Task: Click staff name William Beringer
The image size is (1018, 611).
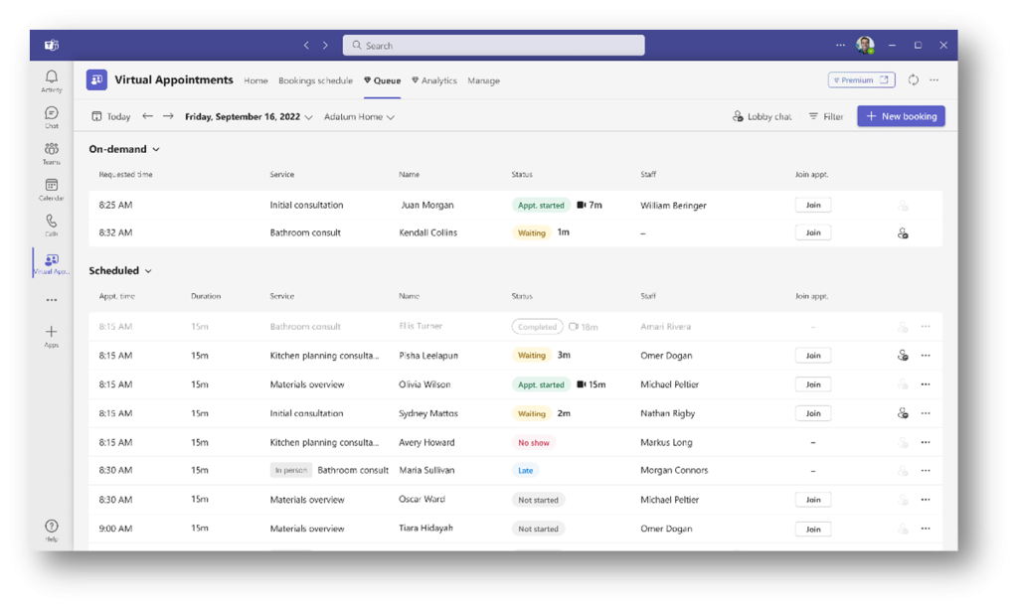Action: tap(673, 206)
